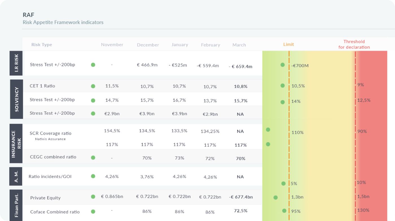Image resolution: width=395 pixels, height=221 pixels.
Task: Click the green status dot beside CET 1 Ratio label
Action: pos(93,86)
